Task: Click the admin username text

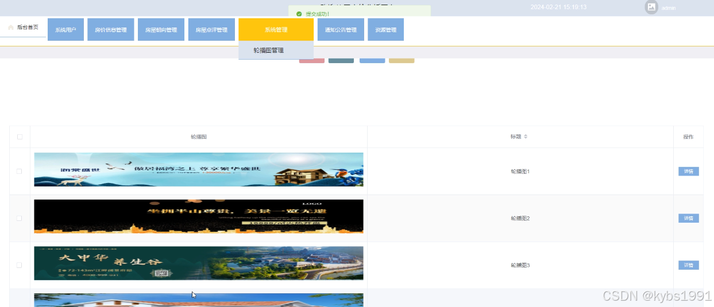Action: 669,8
